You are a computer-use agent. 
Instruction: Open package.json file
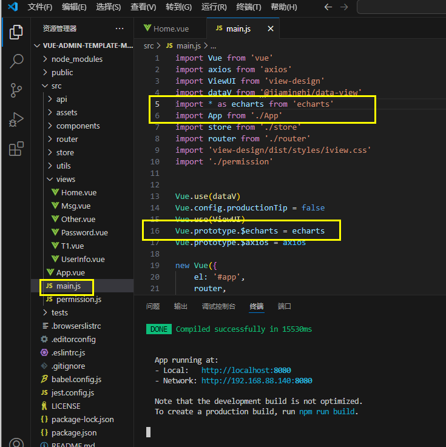[83, 433]
